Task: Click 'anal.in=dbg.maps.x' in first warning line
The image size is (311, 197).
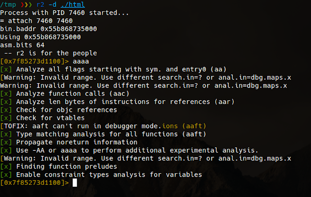Action: click(x=255, y=77)
